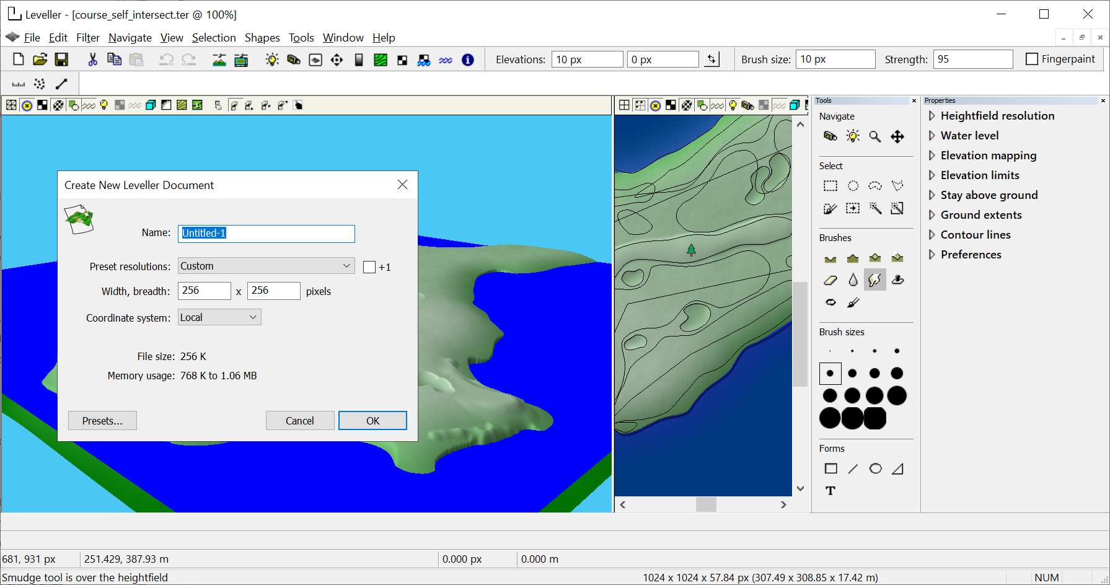1110x585 pixels.
Task: Click the blue water waves toolbar icon
Action: (x=446, y=60)
